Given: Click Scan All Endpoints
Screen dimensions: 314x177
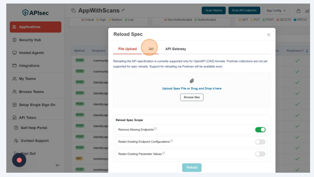Looking at the screenshot, I should (244, 11).
